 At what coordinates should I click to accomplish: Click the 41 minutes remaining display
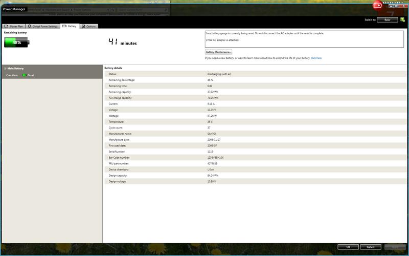point(123,42)
